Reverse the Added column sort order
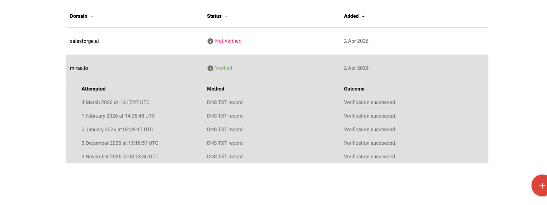 [x=351, y=16]
